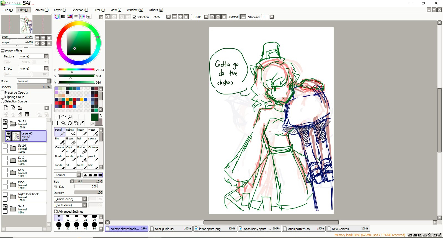Choose the Bucket fill tool
Viewport: 443px width, 238px height.
pos(82,149)
